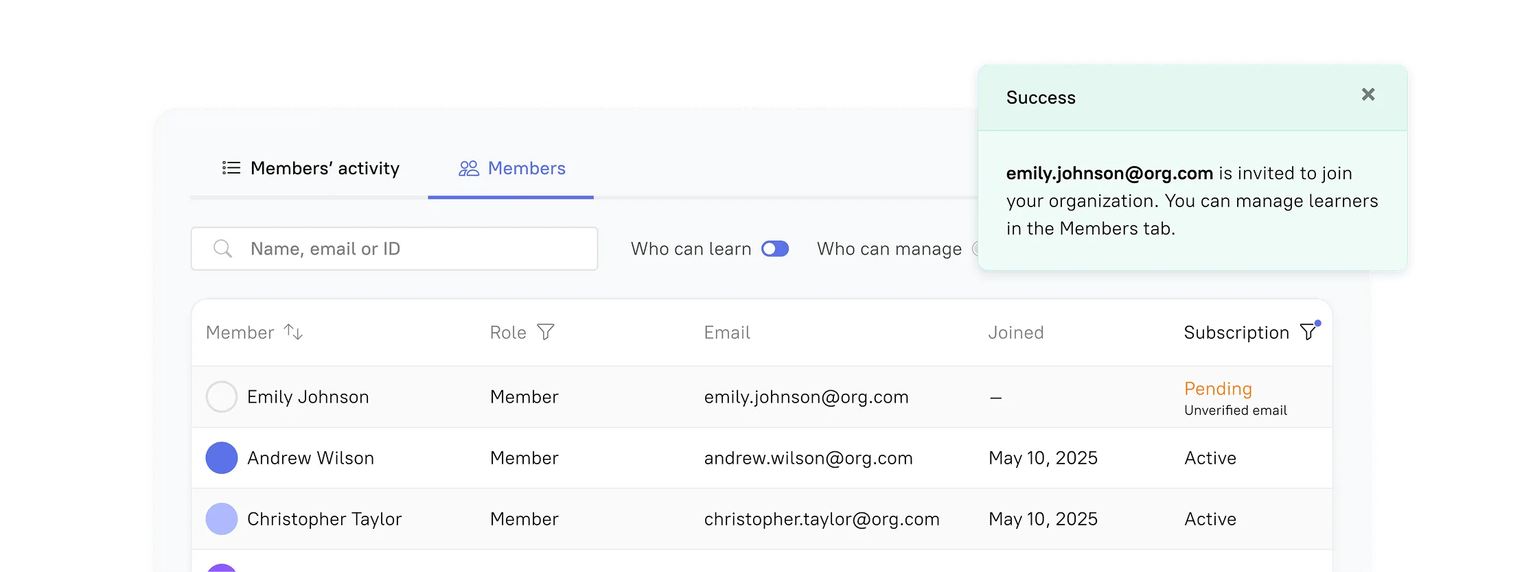
Task: Click the Success notification title
Action: click(1041, 97)
